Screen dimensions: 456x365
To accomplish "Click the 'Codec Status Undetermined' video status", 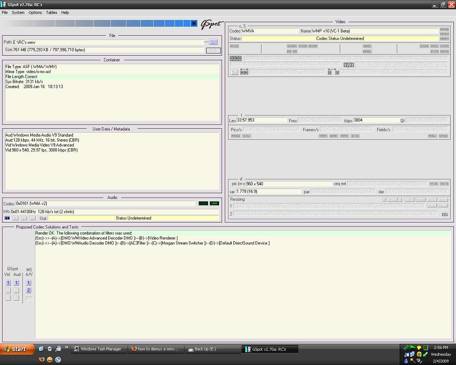I will (x=340, y=38).
